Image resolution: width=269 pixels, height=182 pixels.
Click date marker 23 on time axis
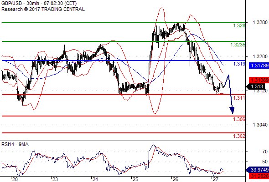point(55,179)
